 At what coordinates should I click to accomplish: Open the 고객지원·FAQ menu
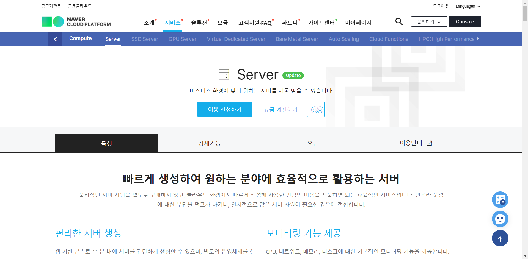[255, 23]
